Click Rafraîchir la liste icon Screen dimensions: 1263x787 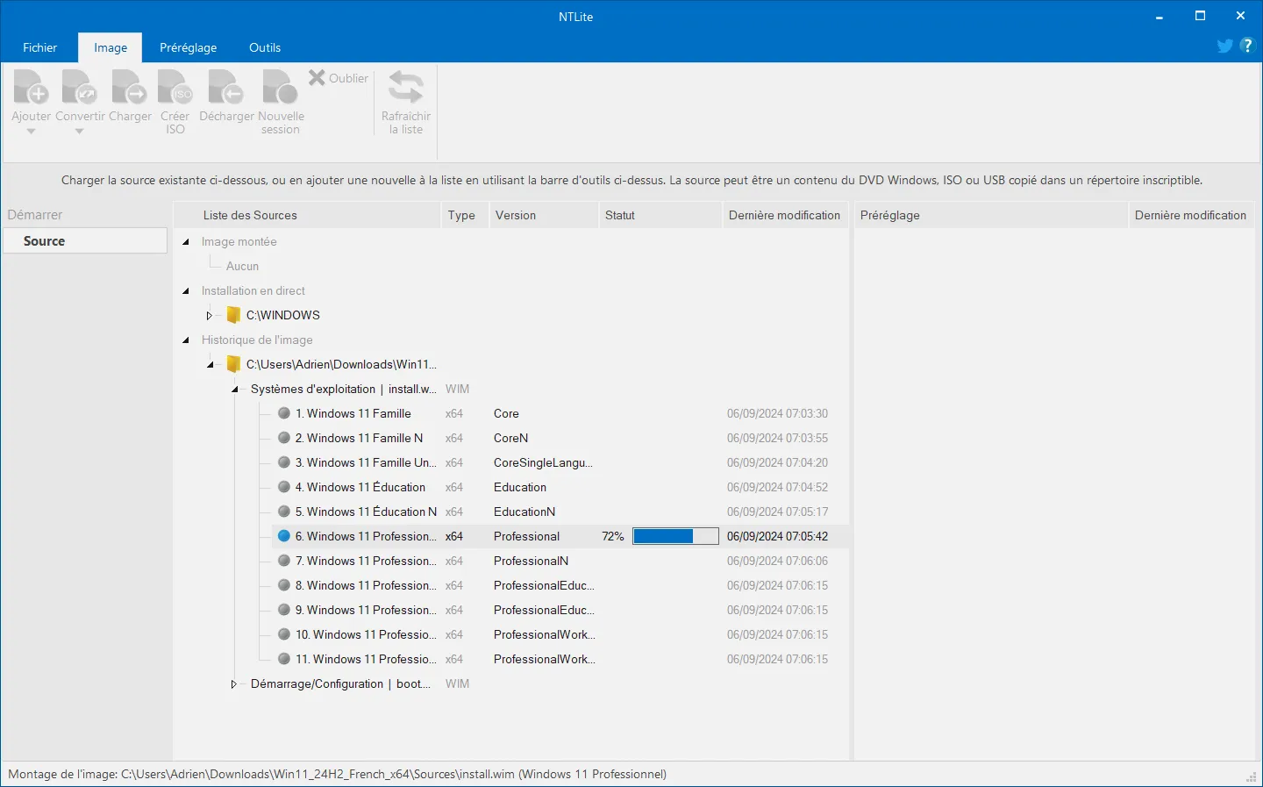[406, 88]
